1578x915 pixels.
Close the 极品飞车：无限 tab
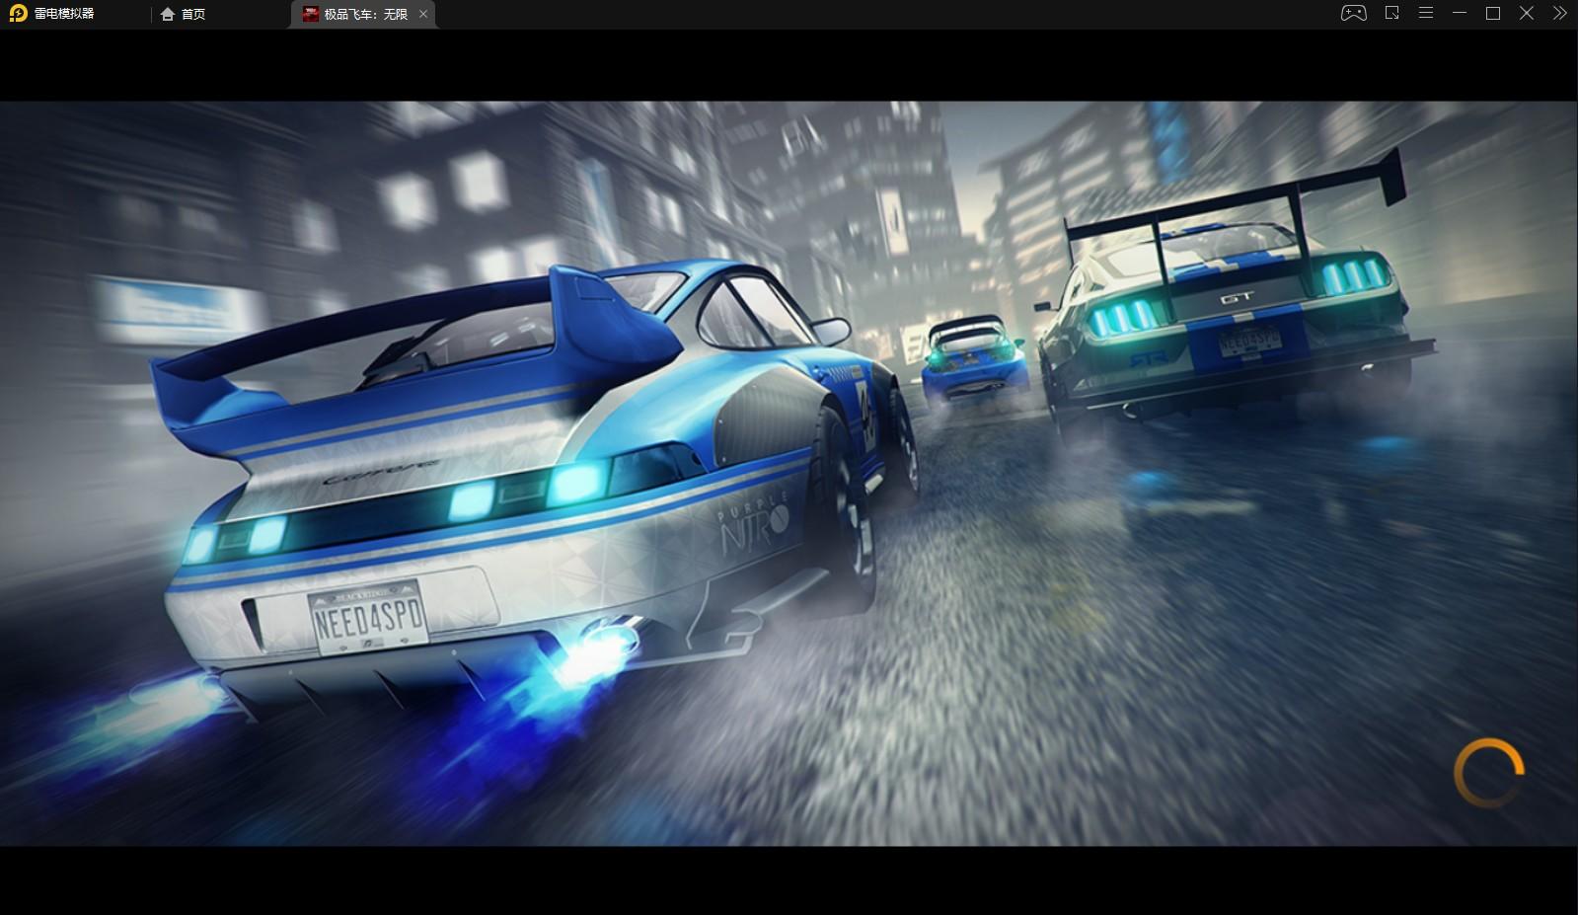click(x=423, y=14)
